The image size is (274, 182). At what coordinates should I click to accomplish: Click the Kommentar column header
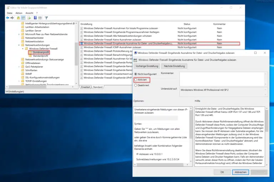[219, 24]
